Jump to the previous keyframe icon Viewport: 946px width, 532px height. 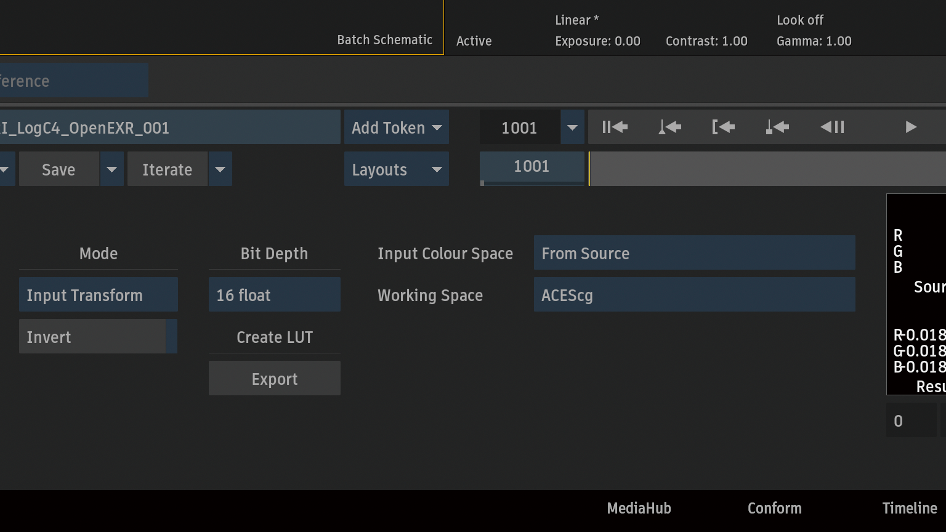pyautogui.click(x=669, y=127)
